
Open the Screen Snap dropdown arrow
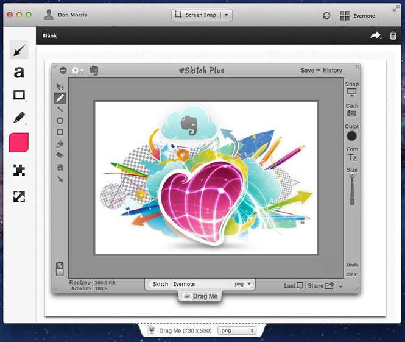(227, 15)
